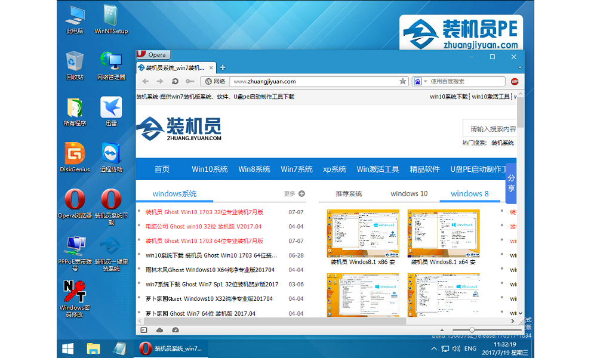
Task: Expand the hidden system tray icons
Action: (x=435, y=348)
